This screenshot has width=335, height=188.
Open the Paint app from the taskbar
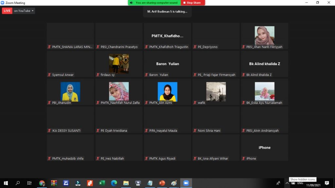[x=174, y=183]
